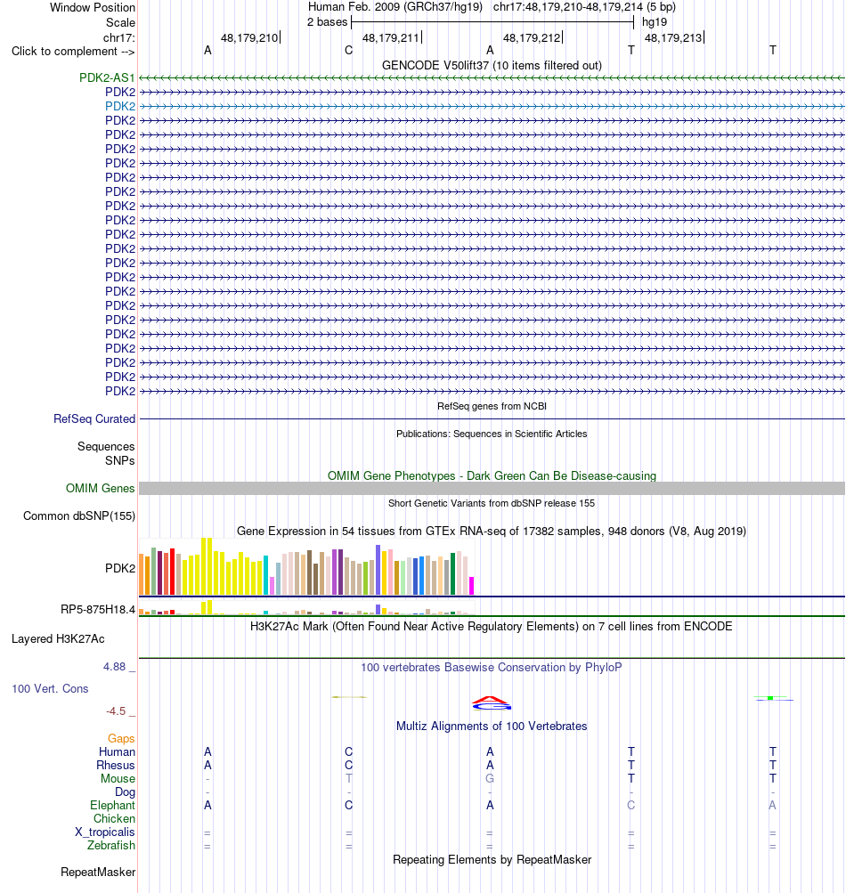Click position label 48,179,213 in ruler
The height and width of the screenshot is (893, 846).
coord(673,38)
